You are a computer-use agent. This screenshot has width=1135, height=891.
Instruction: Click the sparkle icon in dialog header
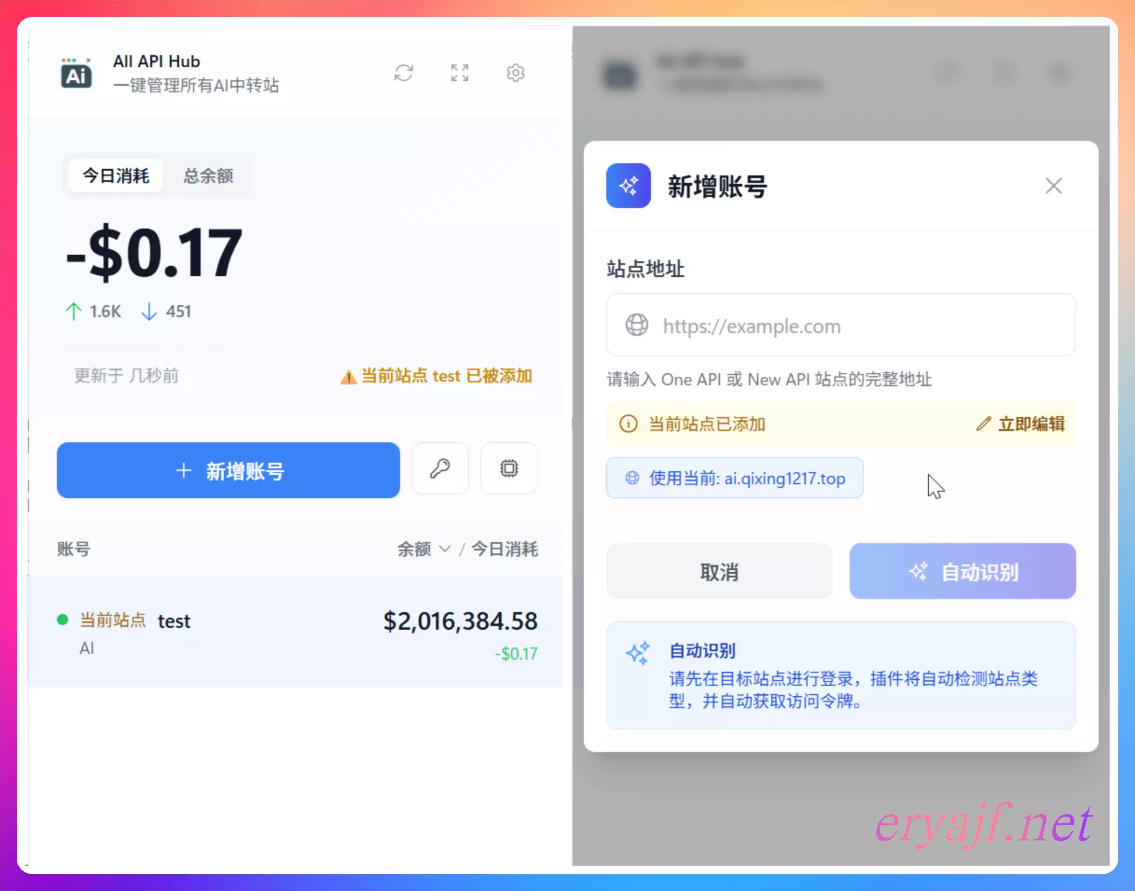coord(628,186)
